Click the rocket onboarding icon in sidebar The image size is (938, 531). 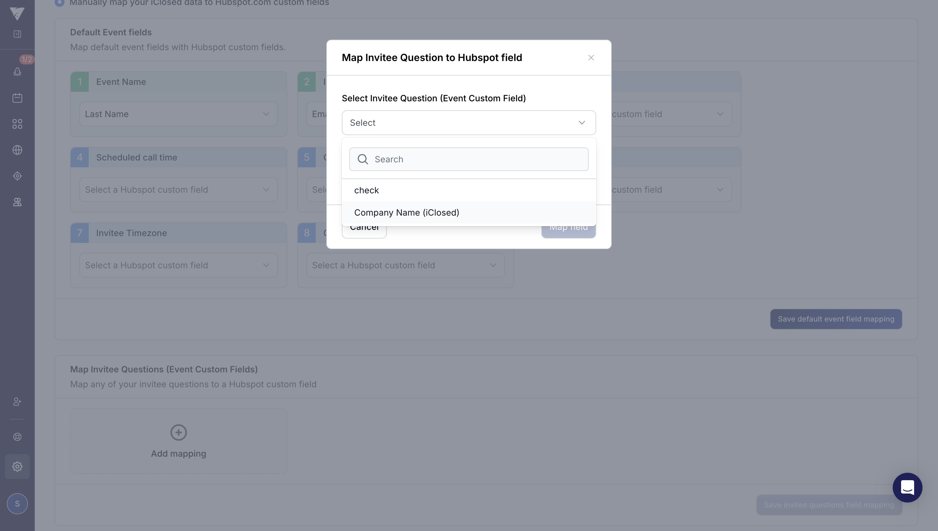pyautogui.click(x=17, y=72)
